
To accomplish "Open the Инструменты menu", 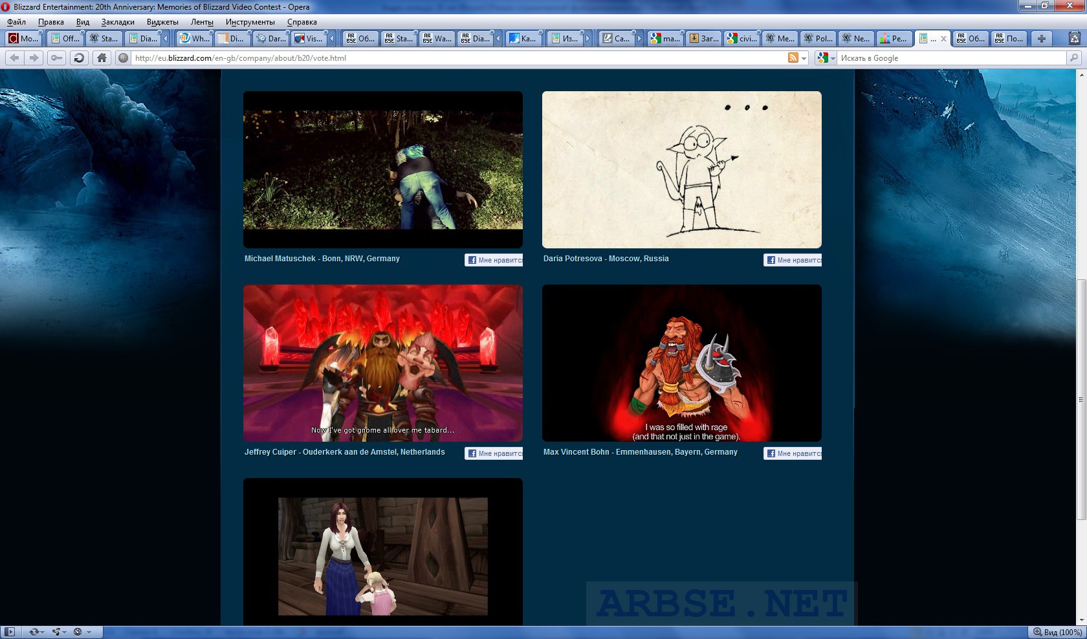I will click(250, 22).
